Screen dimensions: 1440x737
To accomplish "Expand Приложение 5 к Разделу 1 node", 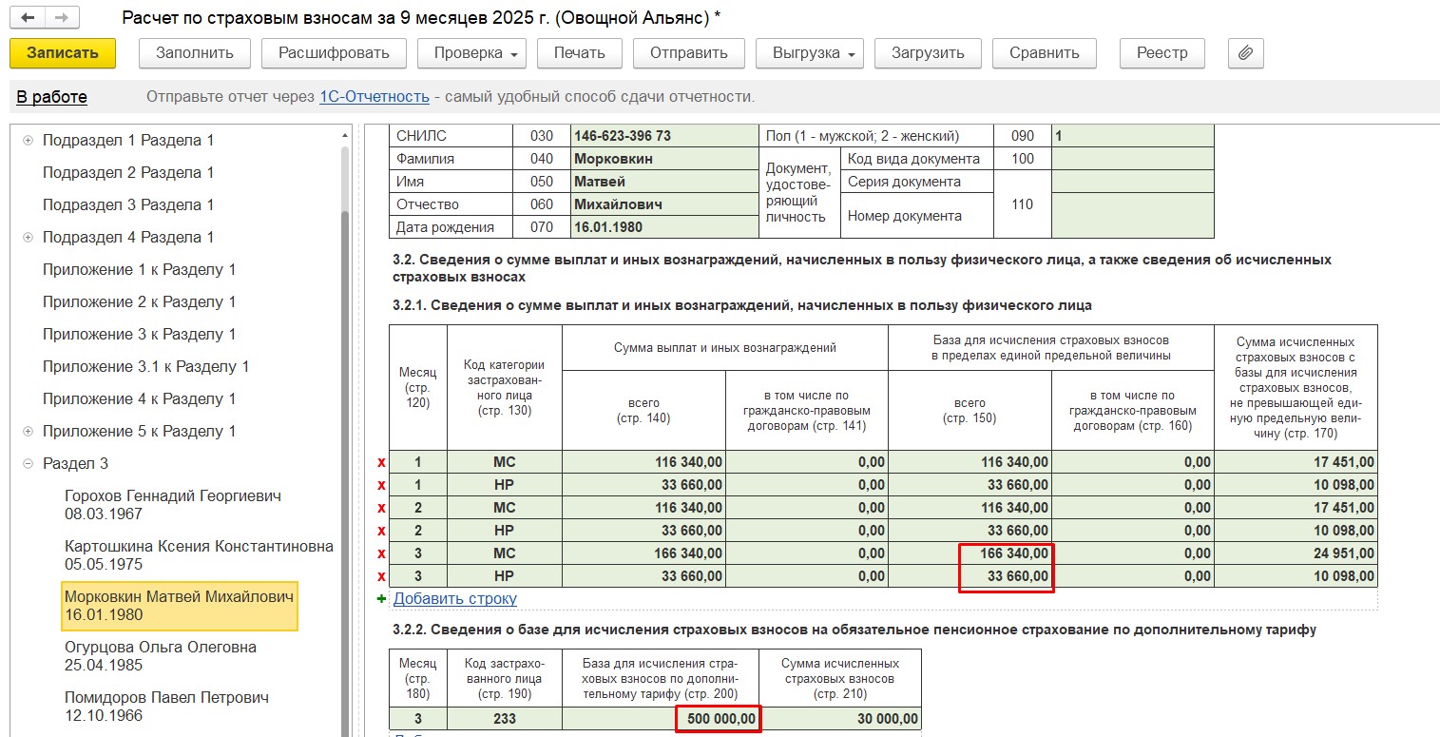I will [28, 432].
